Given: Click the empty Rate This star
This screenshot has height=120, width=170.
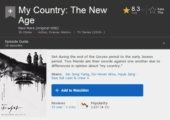Looking at the screenshot, I should pyautogui.click(x=152, y=10).
